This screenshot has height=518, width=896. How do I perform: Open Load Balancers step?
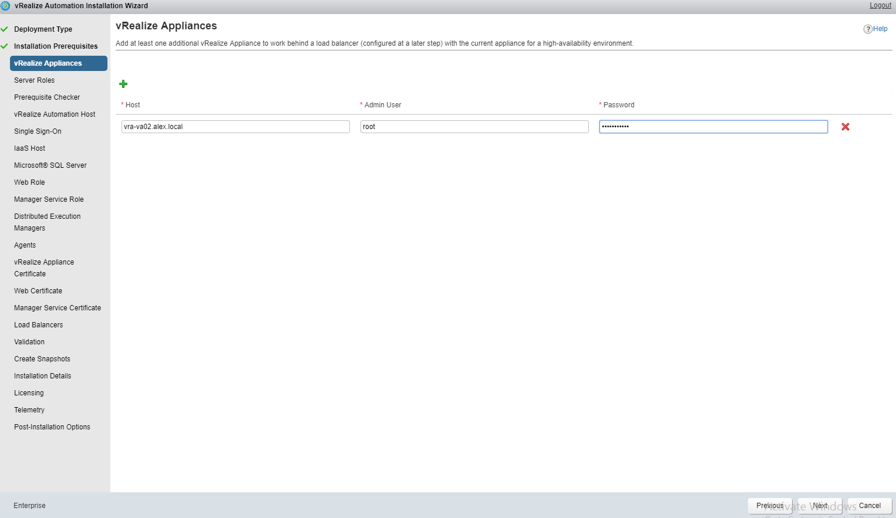coord(39,325)
